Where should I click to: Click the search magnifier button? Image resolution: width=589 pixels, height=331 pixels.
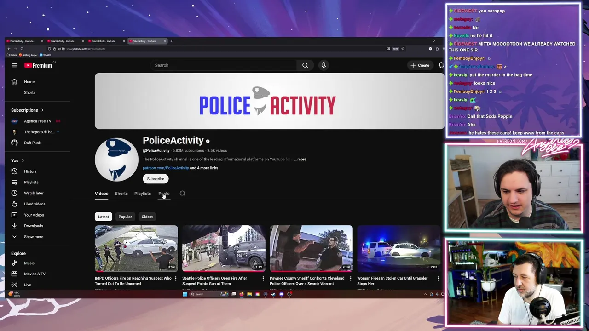[305, 65]
